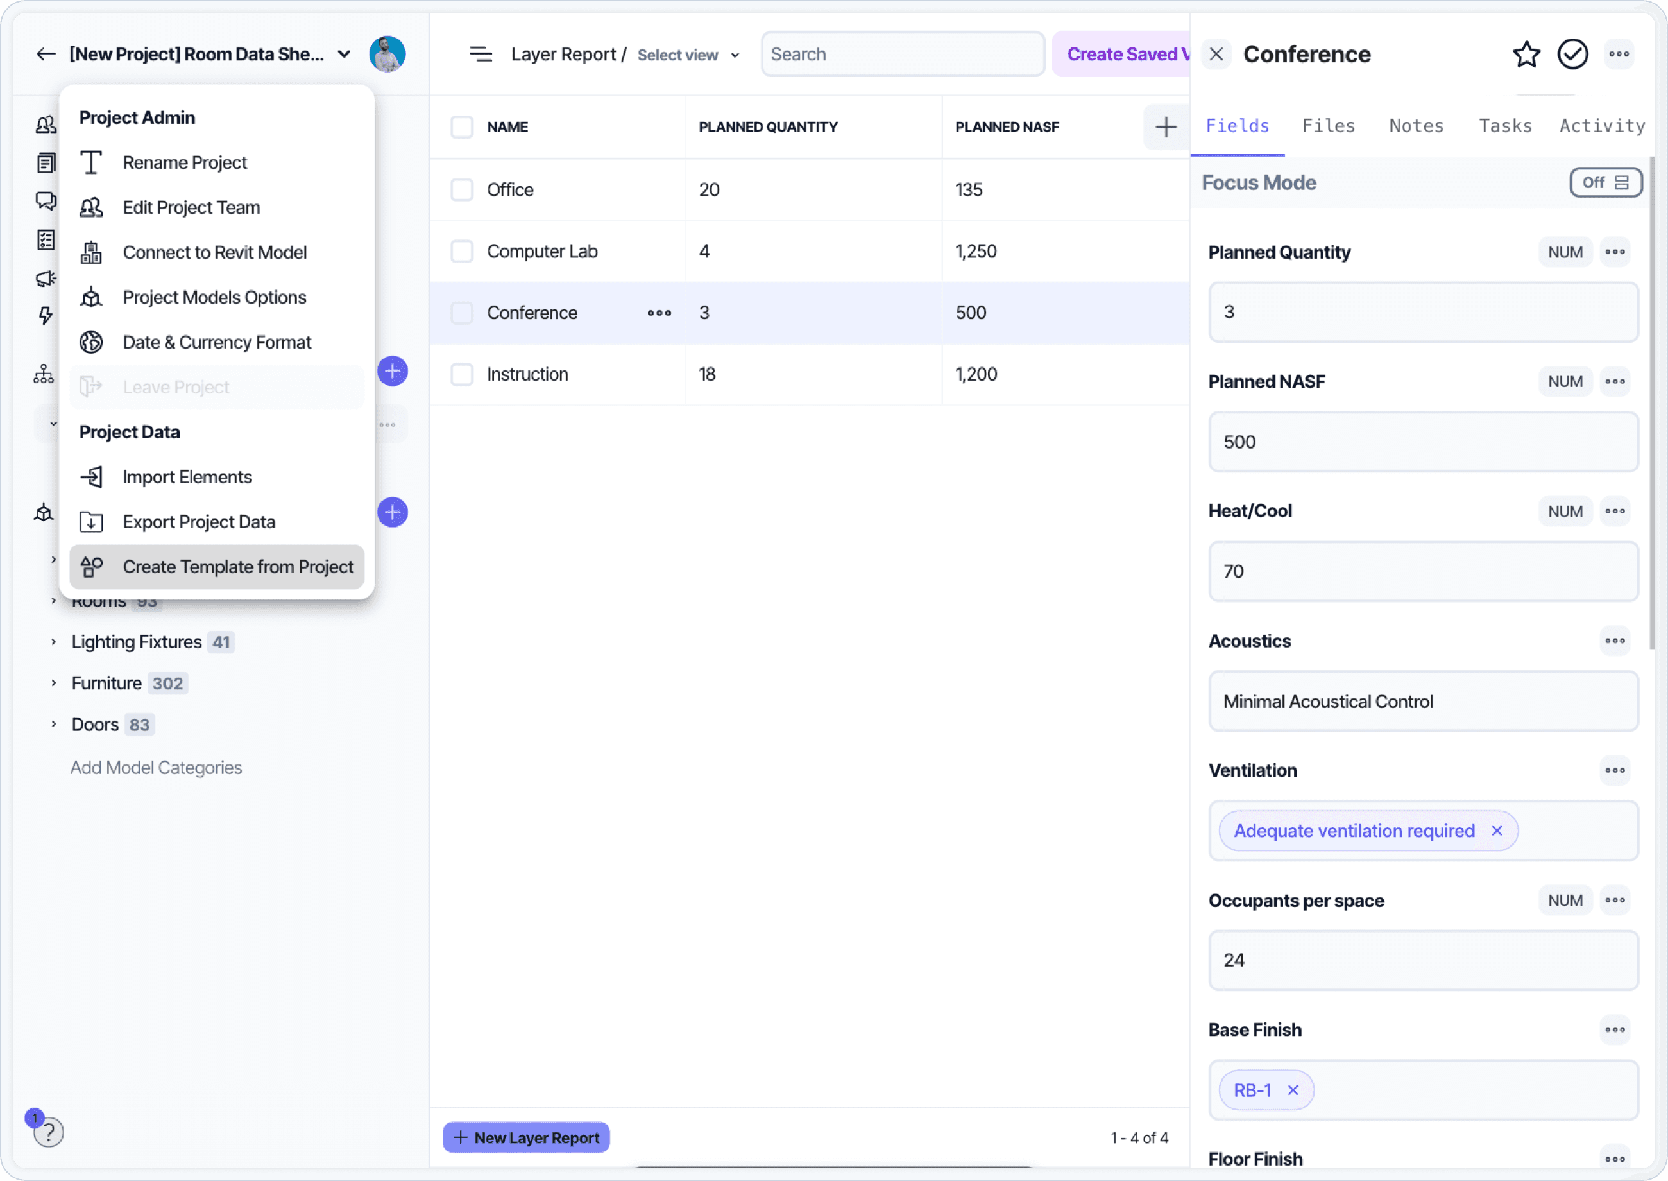Open the Select view dropdown
This screenshot has height=1181, width=1668.
[x=688, y=55]
